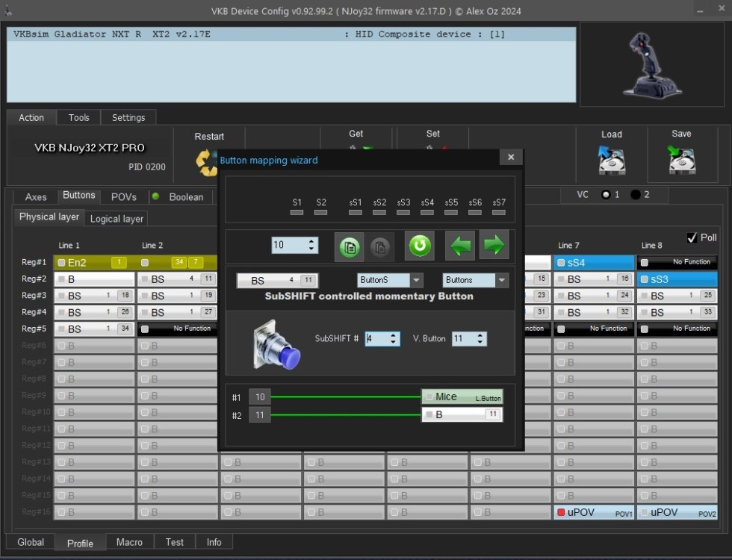Click the Save profile disk icon

(681, 159)
